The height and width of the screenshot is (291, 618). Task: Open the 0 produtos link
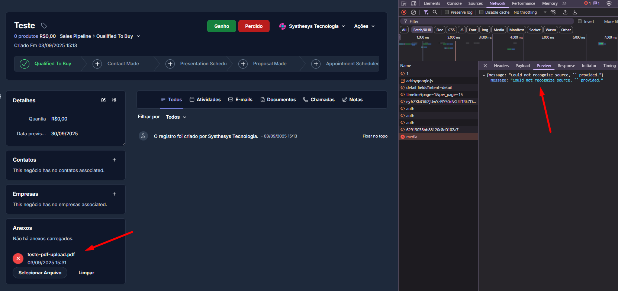point(26,36)
